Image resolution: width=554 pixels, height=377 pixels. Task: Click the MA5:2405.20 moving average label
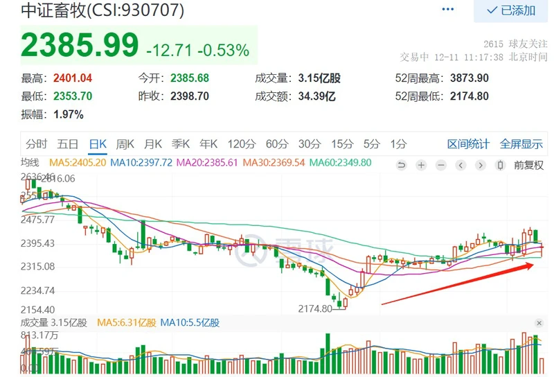pyautogui.click(x=78, y=163)
